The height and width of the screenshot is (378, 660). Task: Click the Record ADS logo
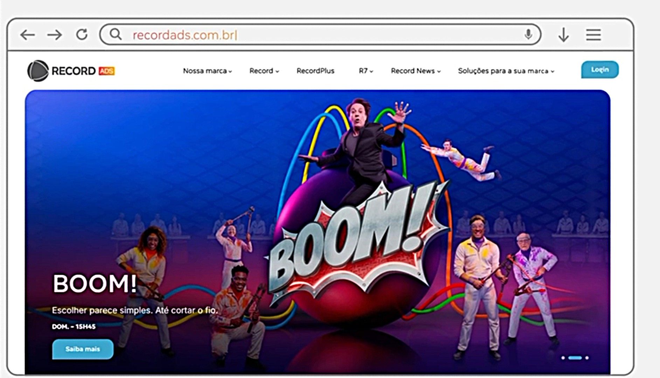pos(71,71)
